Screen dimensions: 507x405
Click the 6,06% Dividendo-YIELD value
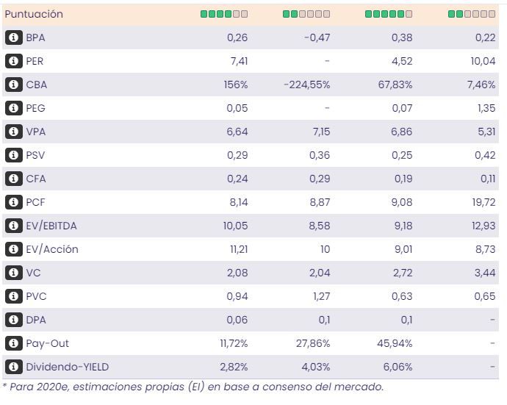click(398, 367)
